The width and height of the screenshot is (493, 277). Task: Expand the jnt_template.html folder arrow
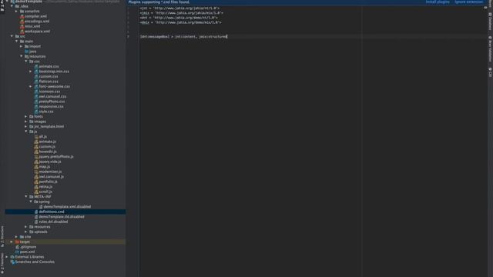26,126
